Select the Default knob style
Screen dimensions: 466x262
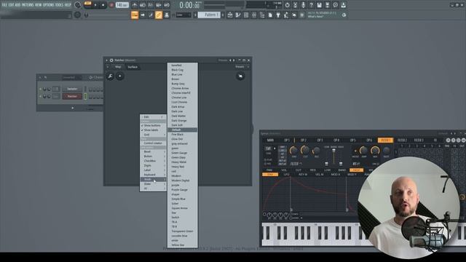(x=183, y=130)
